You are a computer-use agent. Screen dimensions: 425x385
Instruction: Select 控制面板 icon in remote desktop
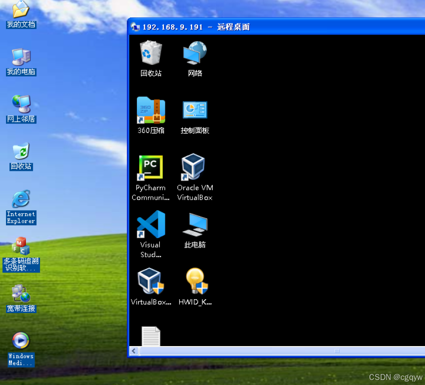195,110
